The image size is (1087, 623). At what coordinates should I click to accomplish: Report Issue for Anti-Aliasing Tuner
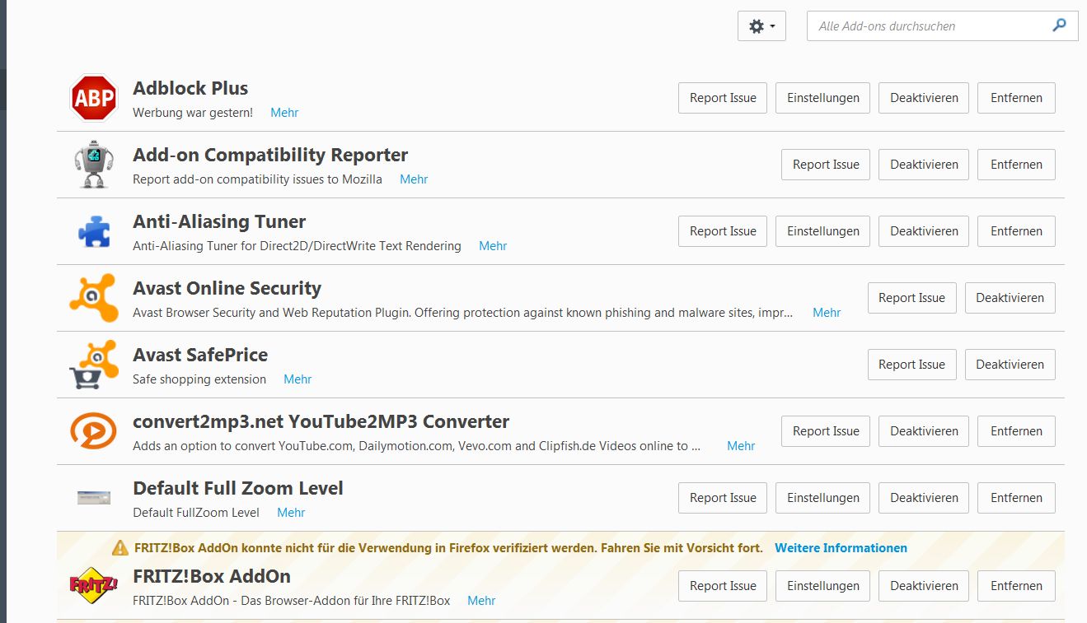click(723, 231)
